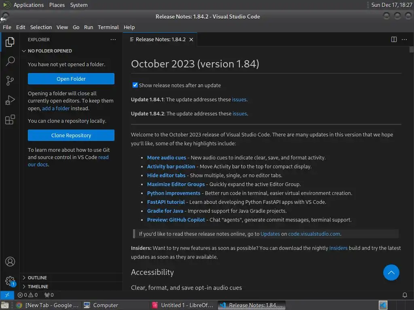Screen dimensions: 414x310
Task: Click the Clone Repository button
Action: pos(71,135)
